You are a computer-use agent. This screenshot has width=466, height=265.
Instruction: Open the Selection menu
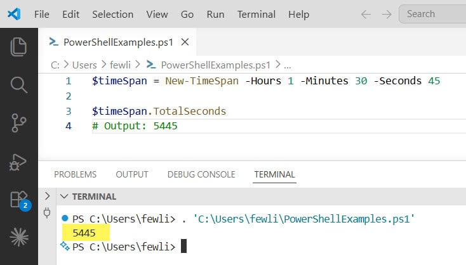coord(112,14)
